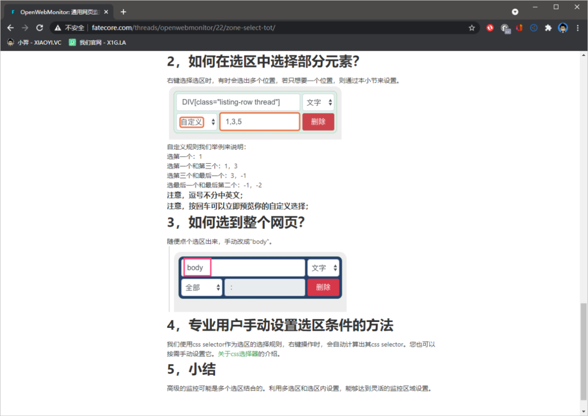Click the page vertical scrollbar thumb
The height and width of the screenshot is (416, 588).
click(x=584, y=351)
